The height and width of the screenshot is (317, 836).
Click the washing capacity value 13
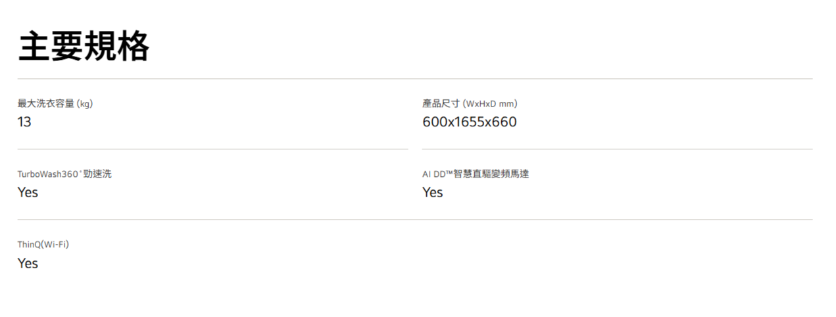pos(24,122)
